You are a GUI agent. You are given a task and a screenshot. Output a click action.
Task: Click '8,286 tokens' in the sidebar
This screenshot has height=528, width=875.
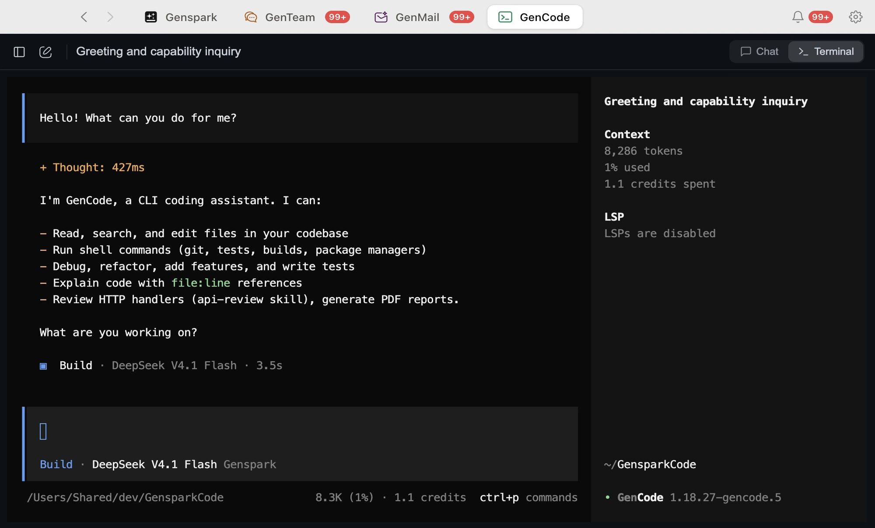643,151
